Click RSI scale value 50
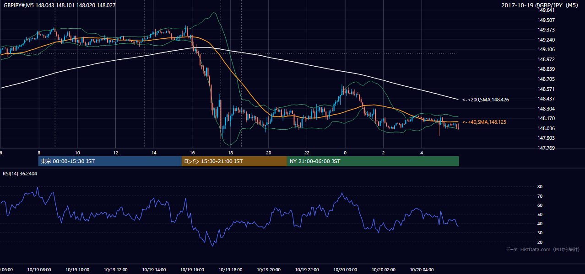The image size is (585, 274). tap(540, 214)
